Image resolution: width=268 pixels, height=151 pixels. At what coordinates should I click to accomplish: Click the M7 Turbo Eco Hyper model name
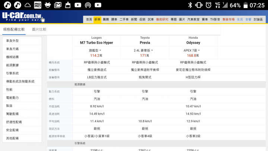click(96, 43)
